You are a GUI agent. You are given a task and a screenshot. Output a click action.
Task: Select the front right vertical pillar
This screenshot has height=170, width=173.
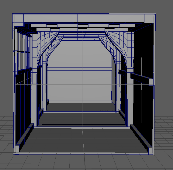[x=130, y=79]
